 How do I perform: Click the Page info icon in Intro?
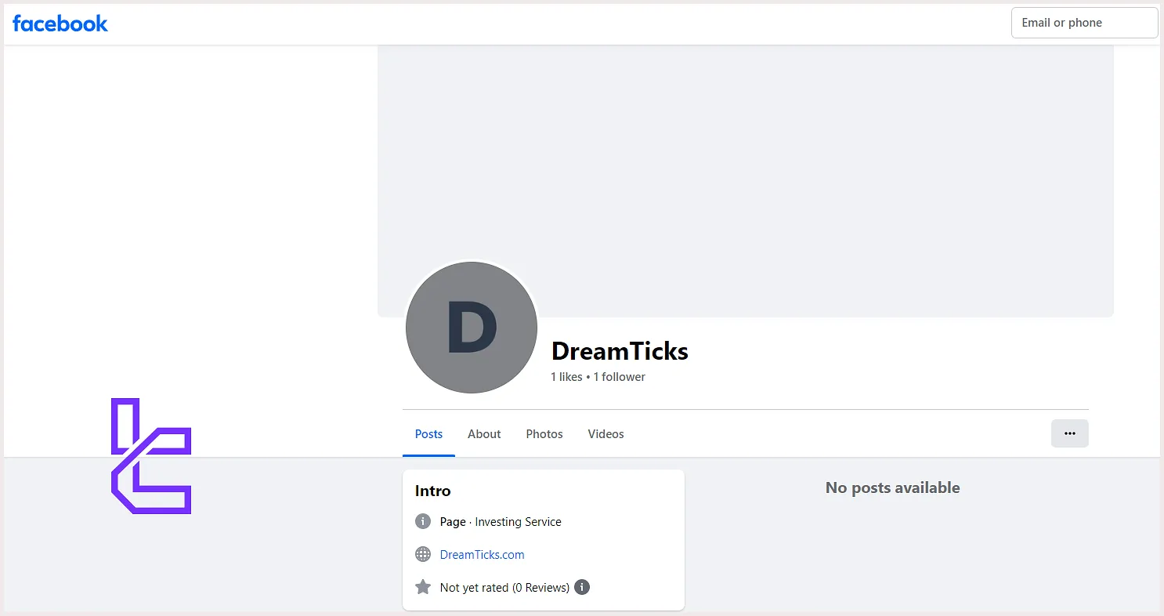coord(423,522)
